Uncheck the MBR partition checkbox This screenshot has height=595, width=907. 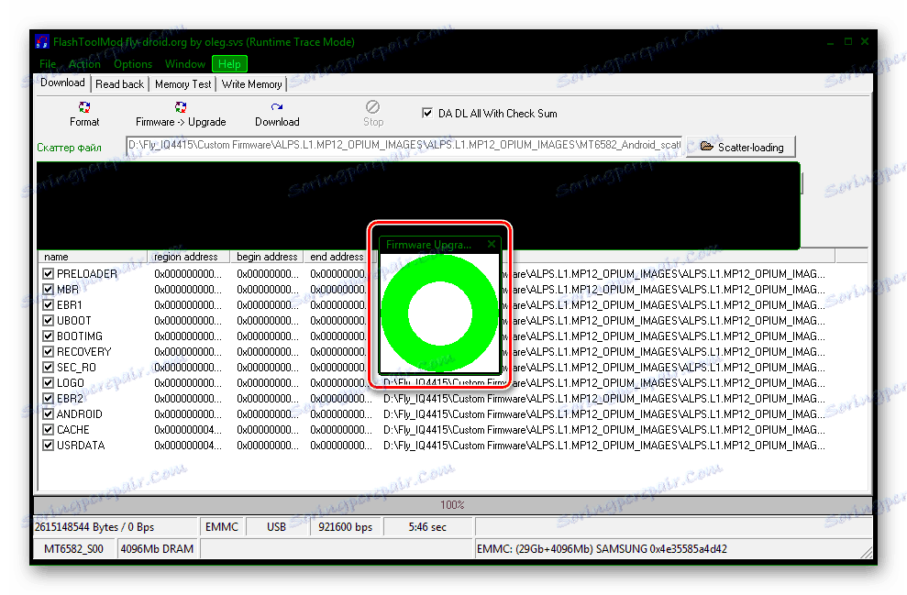pos(48,289)
